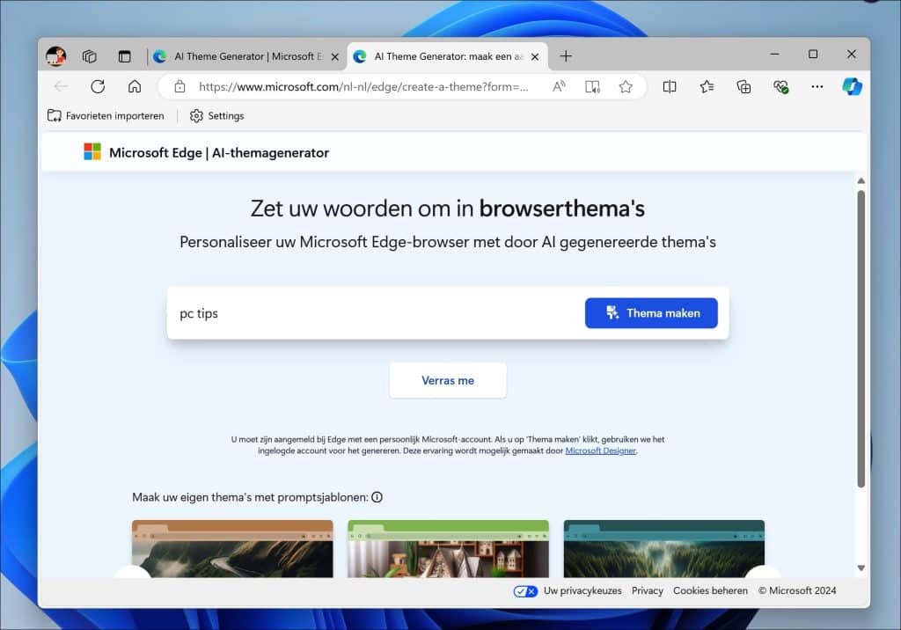The image size is (901, 630).
Task: Click Favorieten importeren bookmark
Action: click(x=106, y=115)
